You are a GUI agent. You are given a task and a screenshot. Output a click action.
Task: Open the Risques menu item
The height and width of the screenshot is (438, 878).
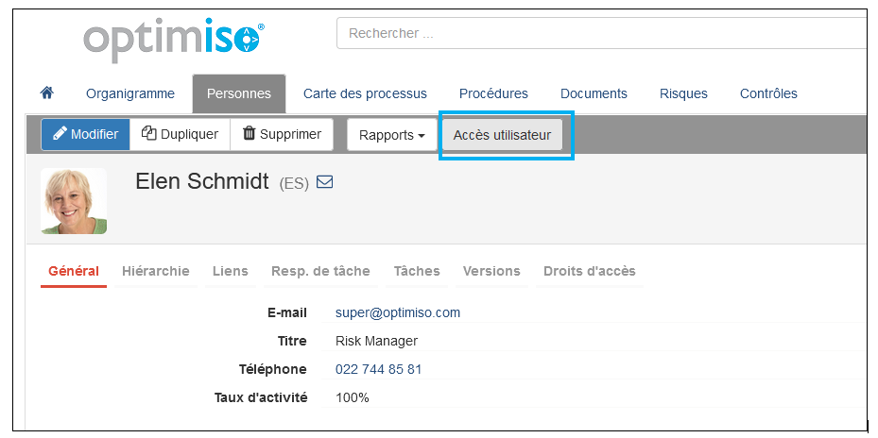coord(683,93)
